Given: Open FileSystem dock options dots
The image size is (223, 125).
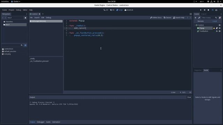Looking at the screenshot, I should (26, 14).
